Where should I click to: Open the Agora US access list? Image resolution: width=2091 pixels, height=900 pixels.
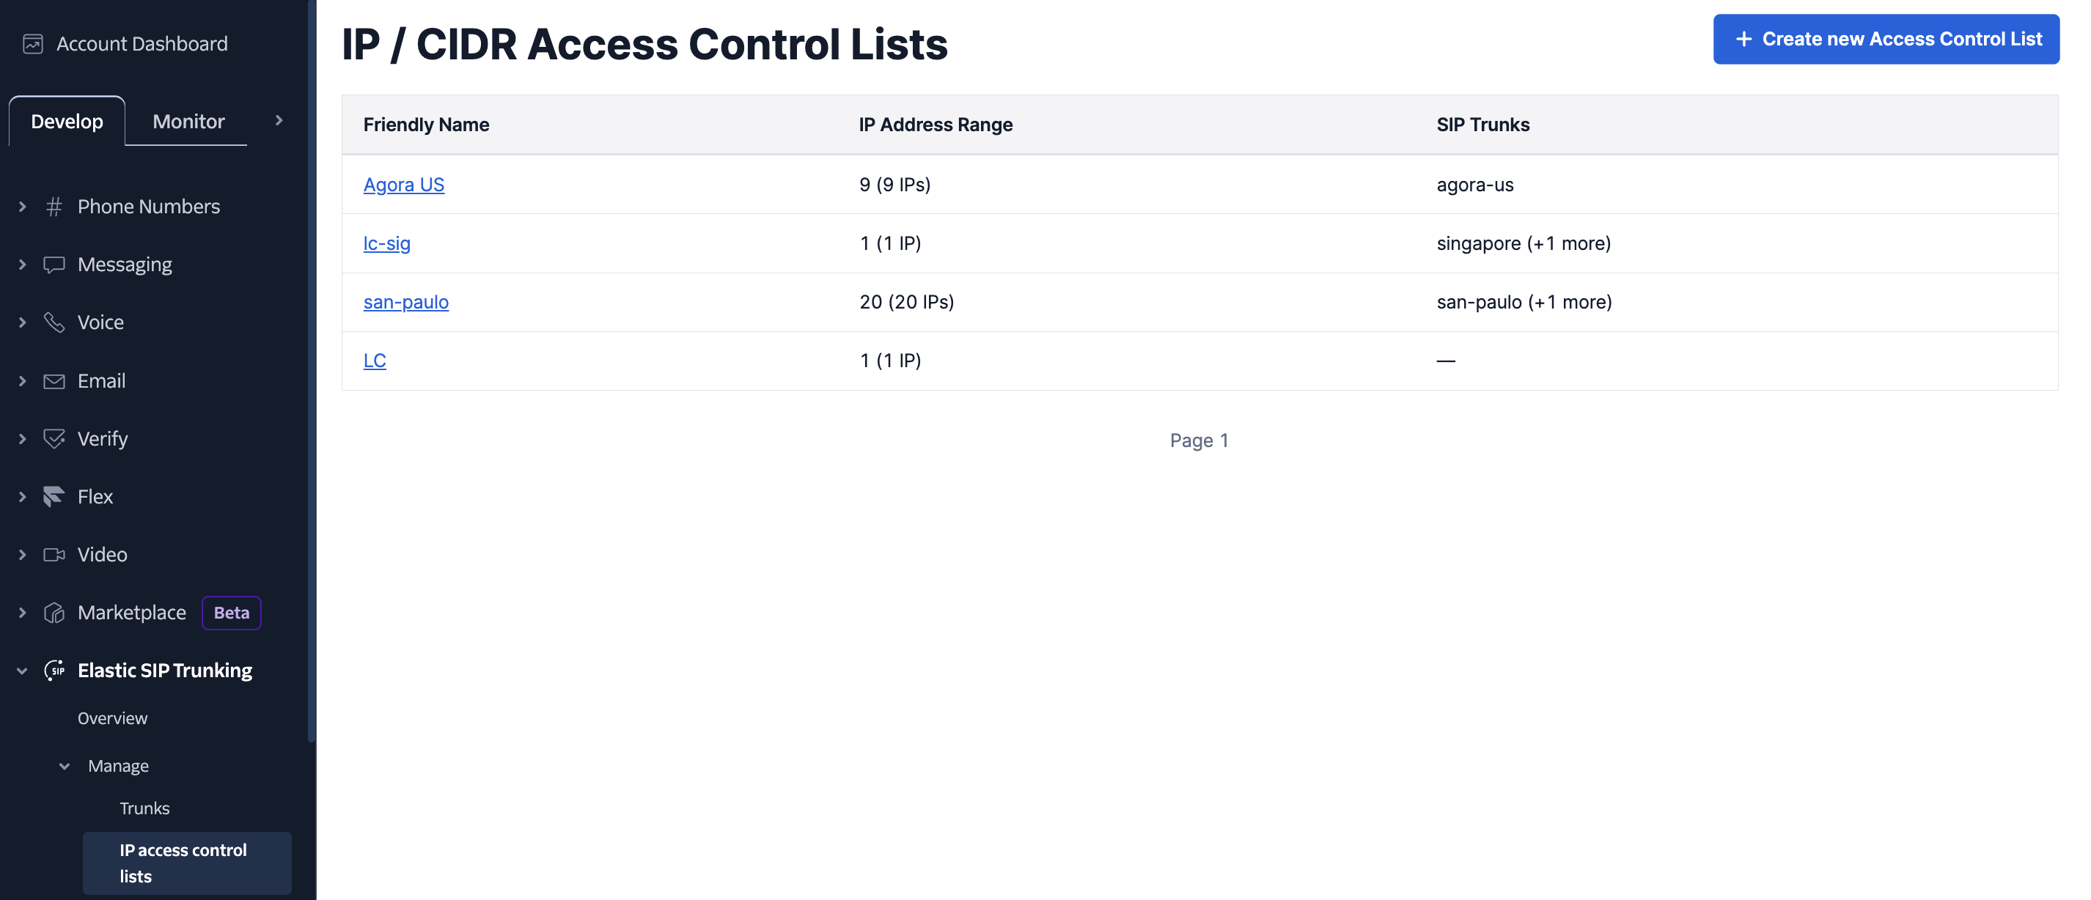[403, 184]
